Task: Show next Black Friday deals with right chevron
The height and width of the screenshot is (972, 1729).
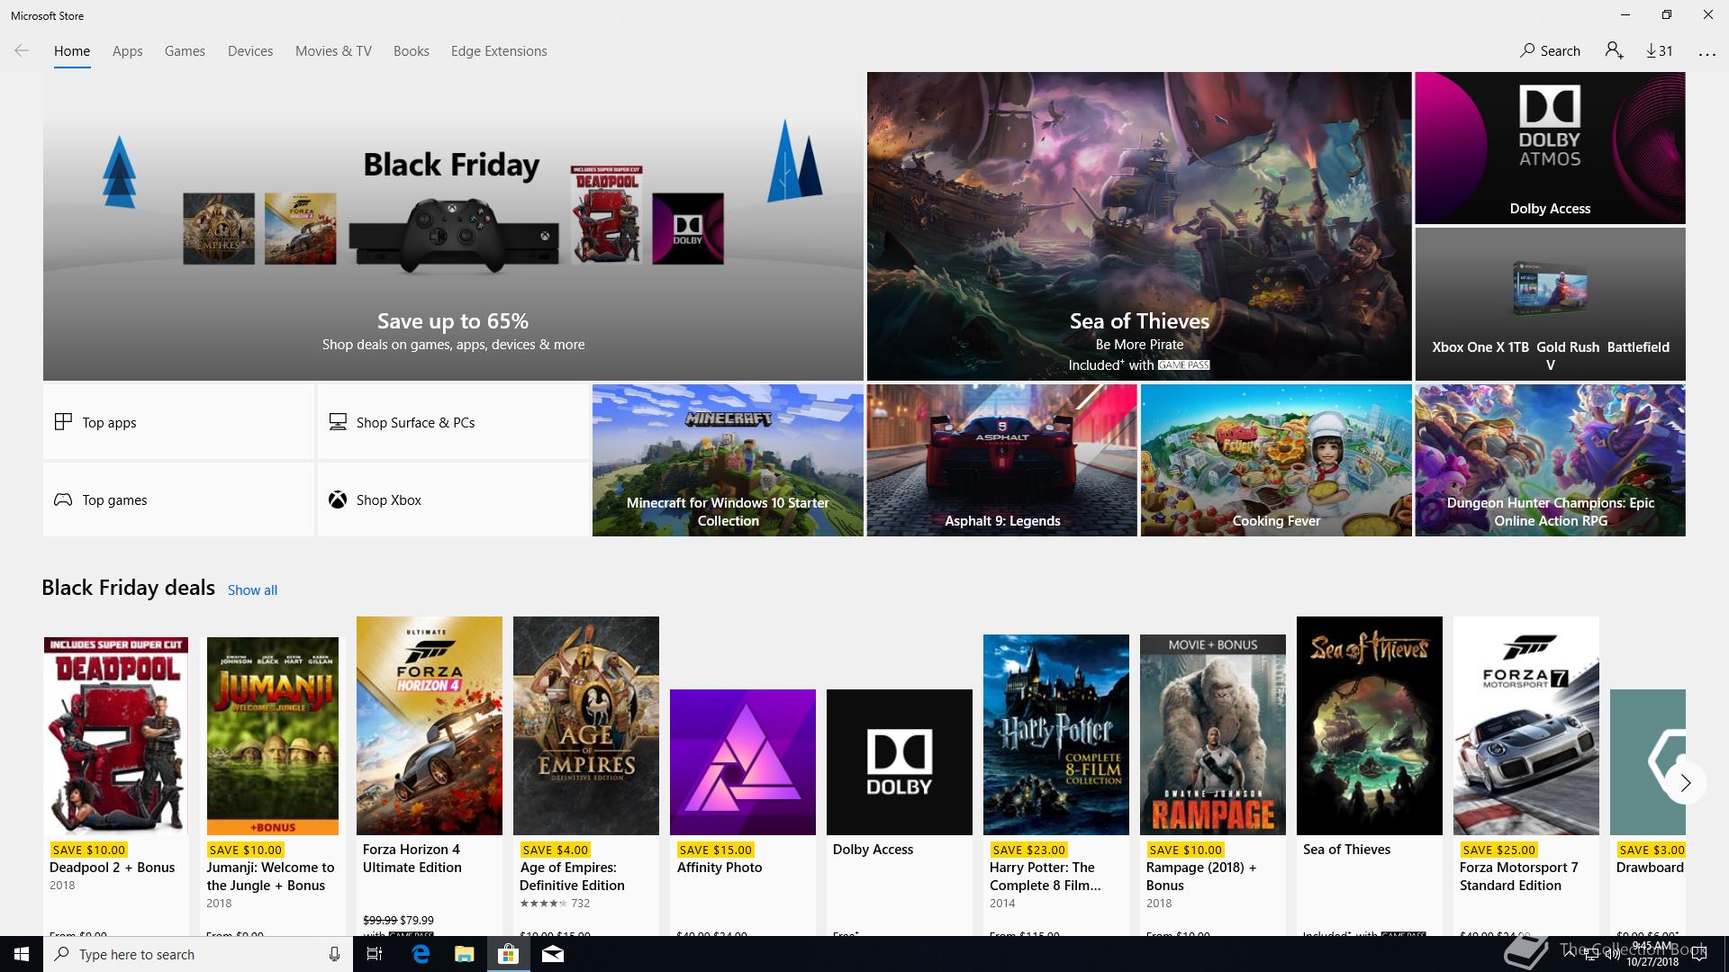Action: 1685,783
